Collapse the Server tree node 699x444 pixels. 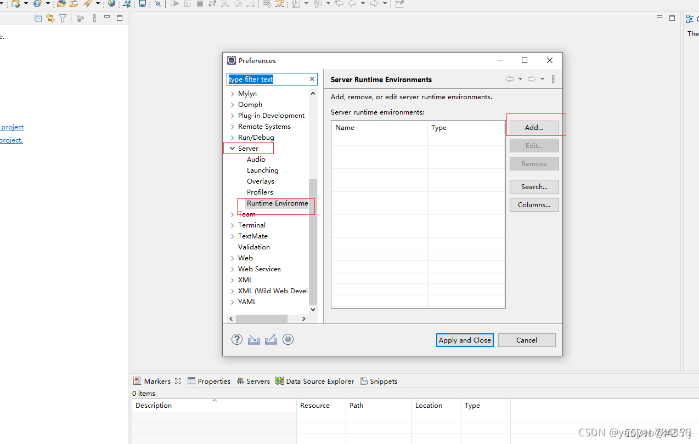233,149
